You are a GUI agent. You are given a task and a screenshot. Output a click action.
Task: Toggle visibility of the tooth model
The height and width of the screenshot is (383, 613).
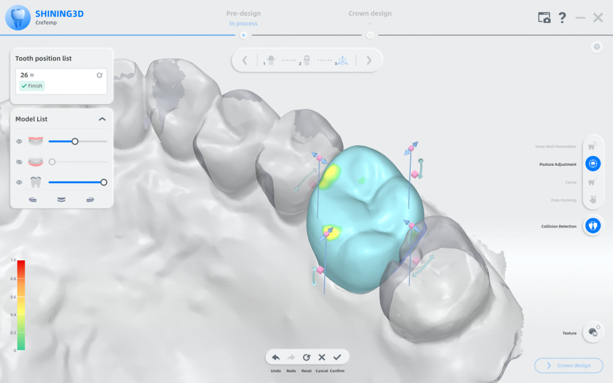click(x=19, y=183)
